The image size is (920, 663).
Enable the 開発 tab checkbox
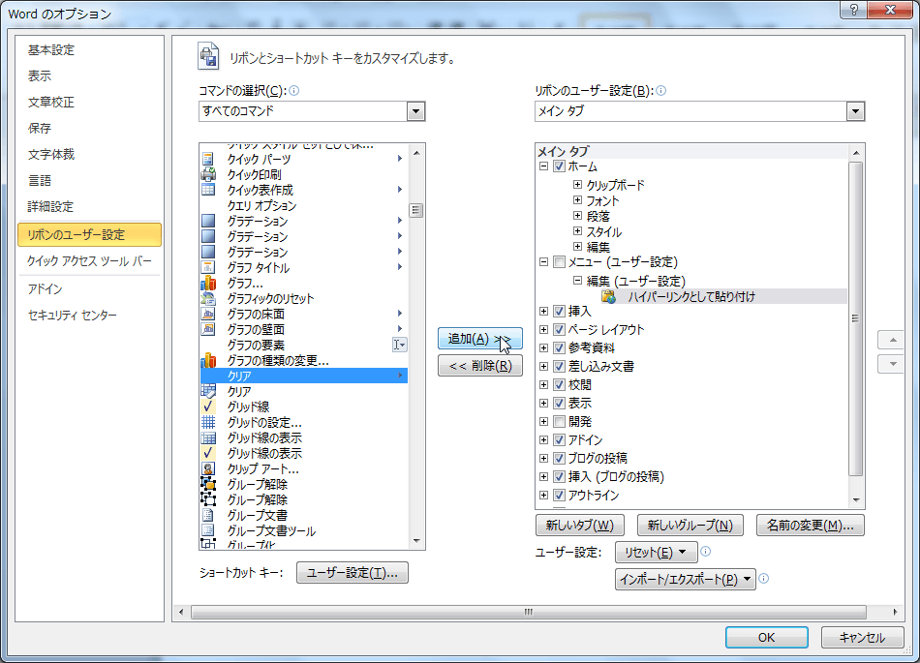[559, 421]
